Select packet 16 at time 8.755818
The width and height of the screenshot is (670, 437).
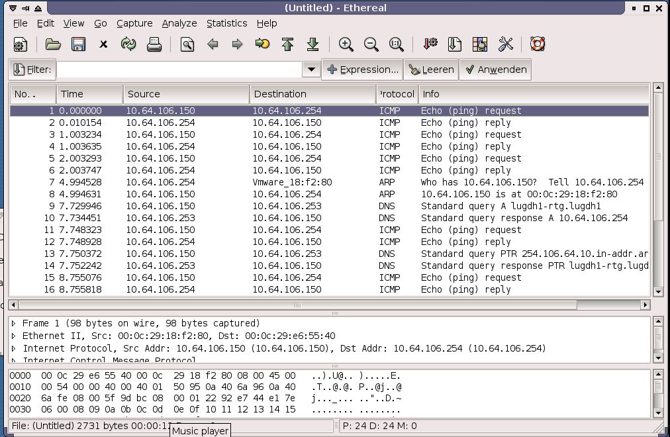coord(329,289)
